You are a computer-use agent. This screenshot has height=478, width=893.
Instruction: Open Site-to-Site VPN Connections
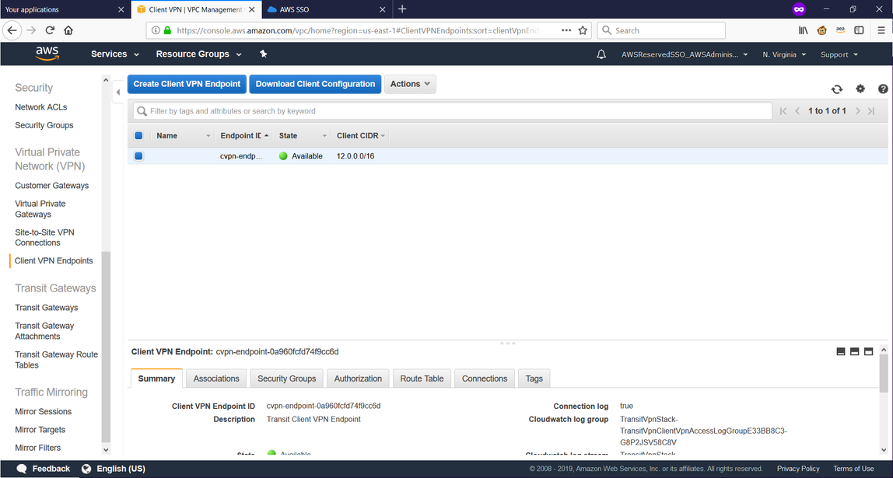click(44, 237)
